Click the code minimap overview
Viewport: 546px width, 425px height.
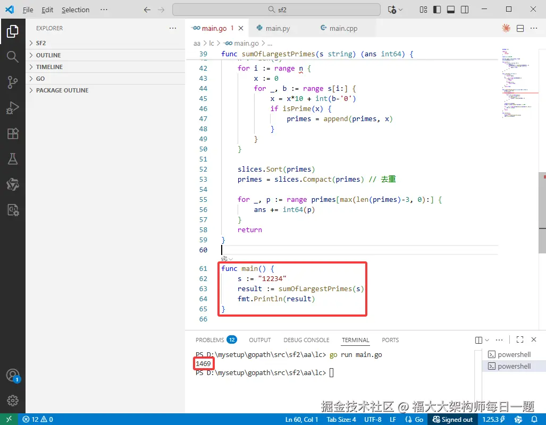tap(520, 83)
